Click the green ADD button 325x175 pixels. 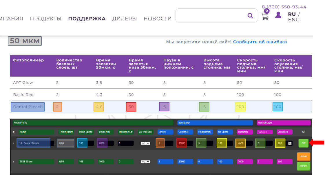pyautogui.click(x=304, y=143)
